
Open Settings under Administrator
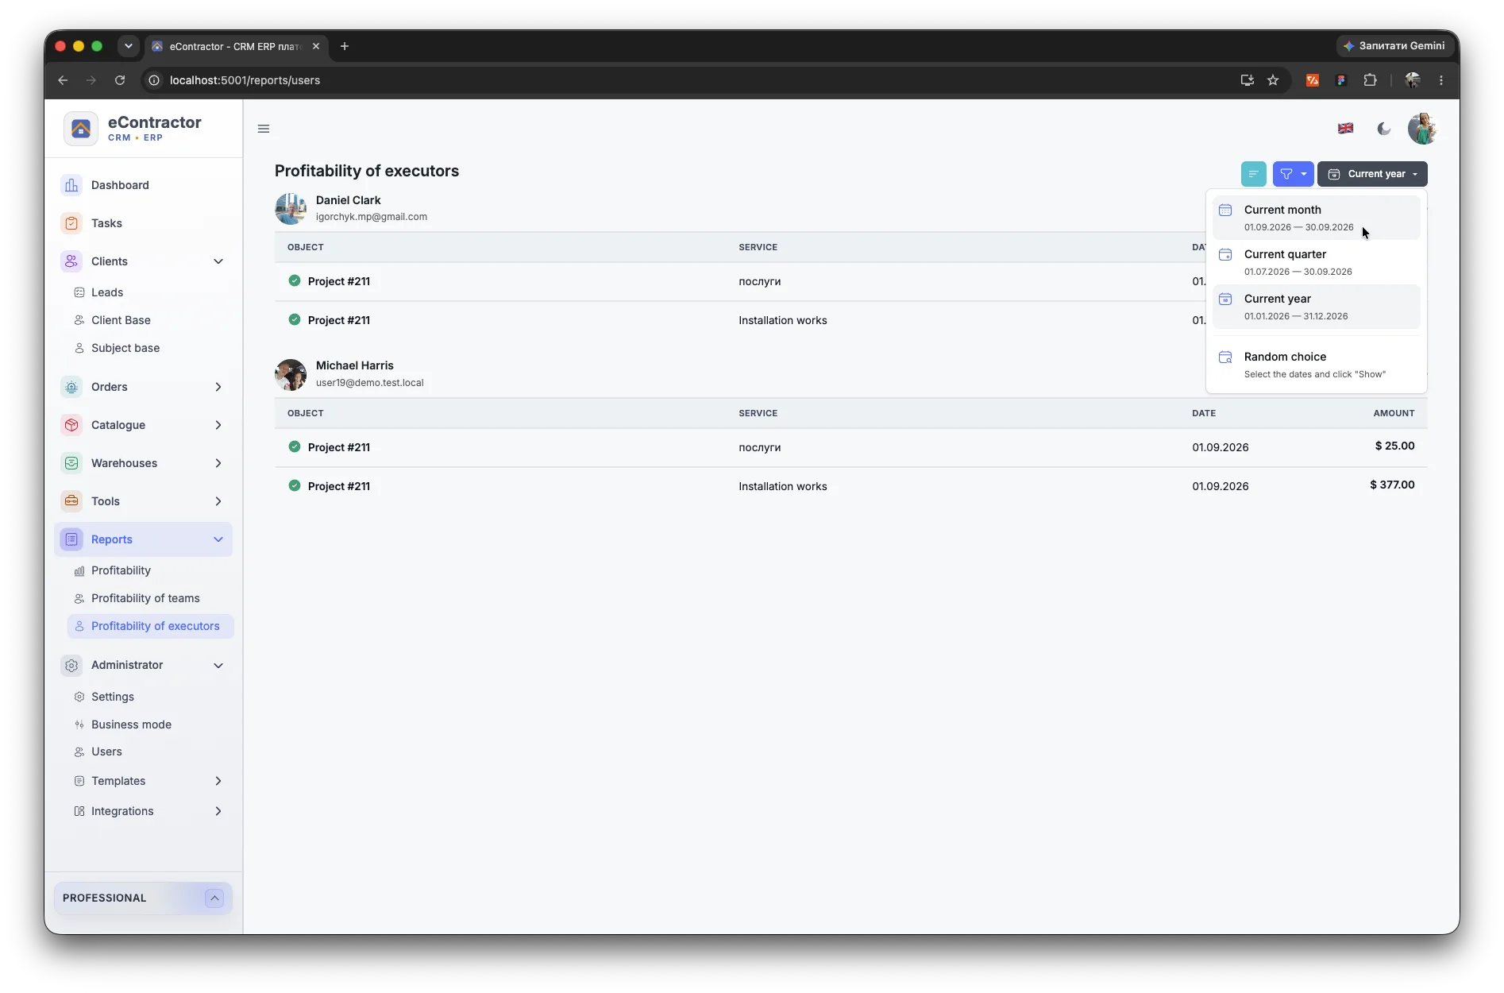113,697
